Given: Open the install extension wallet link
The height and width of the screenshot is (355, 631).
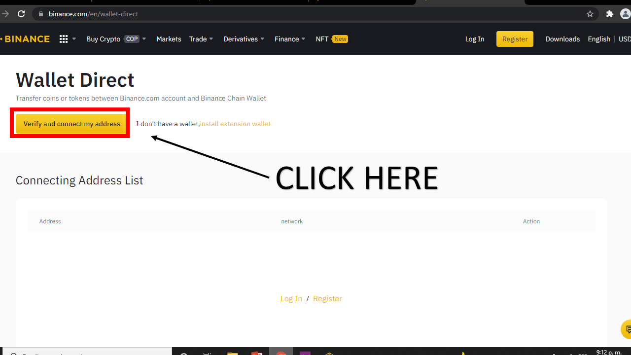Looking at the screenshot, I should coord(236,124).
